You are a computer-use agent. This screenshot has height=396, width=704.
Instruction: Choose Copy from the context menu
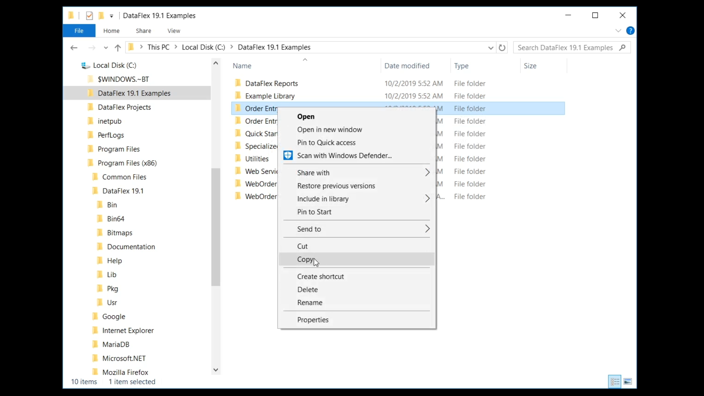(305, 259)
